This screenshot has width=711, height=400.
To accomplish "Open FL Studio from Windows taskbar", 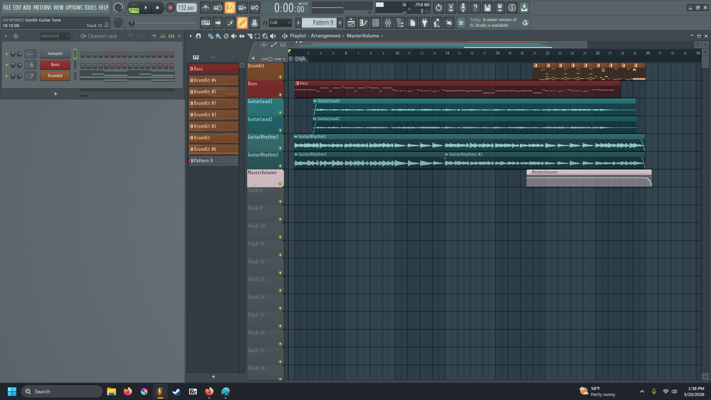I will 160,391.
